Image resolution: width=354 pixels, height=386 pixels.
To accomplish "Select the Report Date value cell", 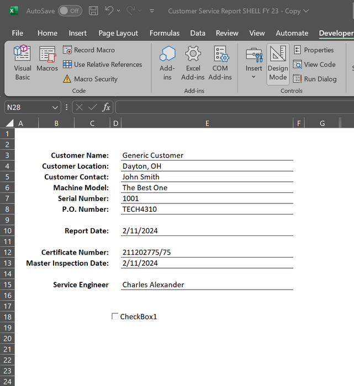I will pyautogui.click(x=207, y=231).
